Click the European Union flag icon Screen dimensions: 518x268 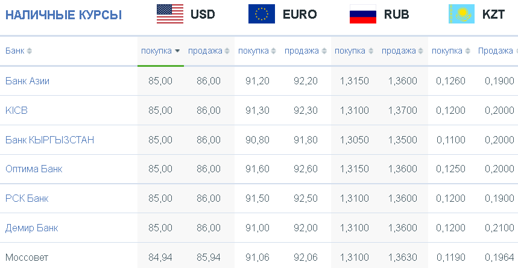click(262, 14)
